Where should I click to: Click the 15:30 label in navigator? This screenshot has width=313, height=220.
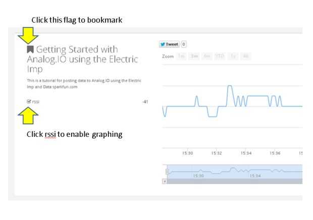198,176
